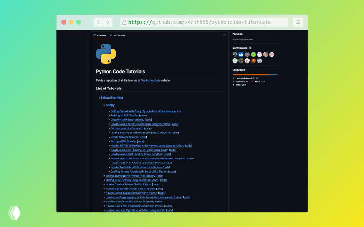The height and width of the screenshot is (227, 364).
Task: Open 'How to Make a Subdomain Scanner' link
Action: coord(131,193)
